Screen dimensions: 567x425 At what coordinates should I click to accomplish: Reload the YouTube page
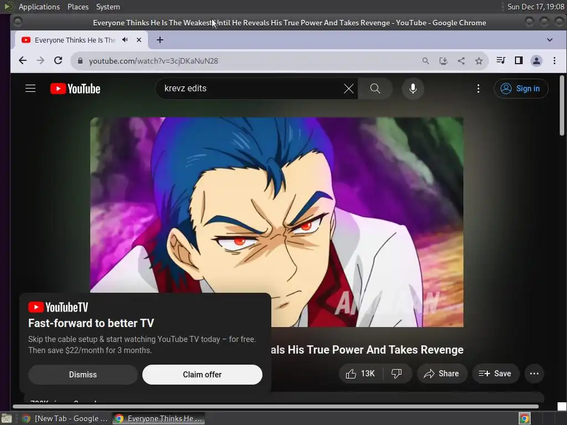pos(58,61)
